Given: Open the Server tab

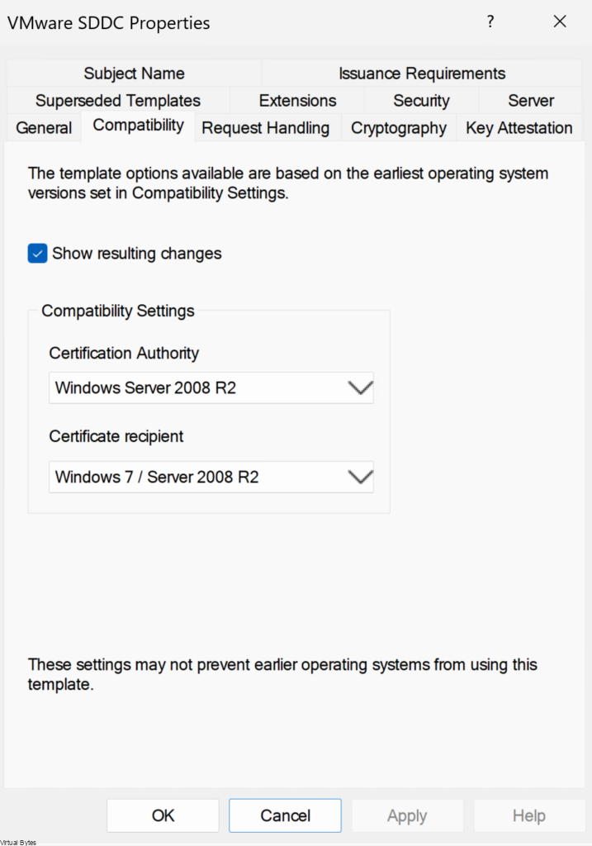Looking at the screenshot, I should point(531,101).
